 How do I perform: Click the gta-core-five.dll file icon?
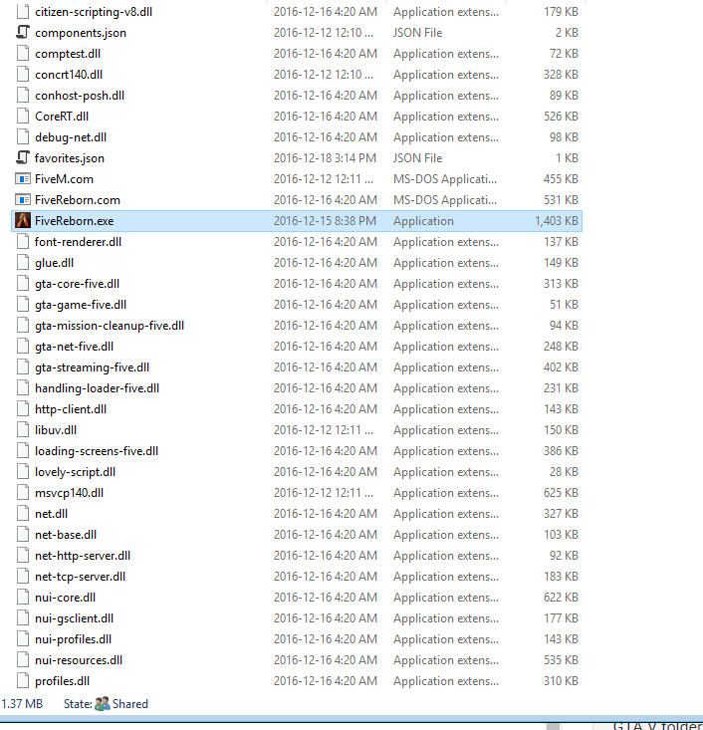23,284
